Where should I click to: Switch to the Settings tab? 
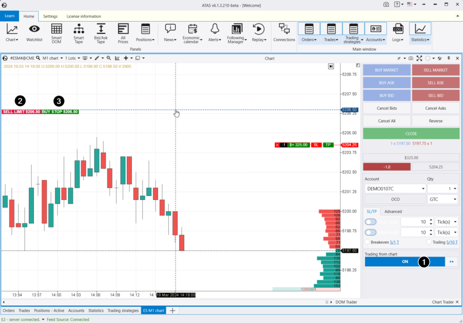[50, 16]
